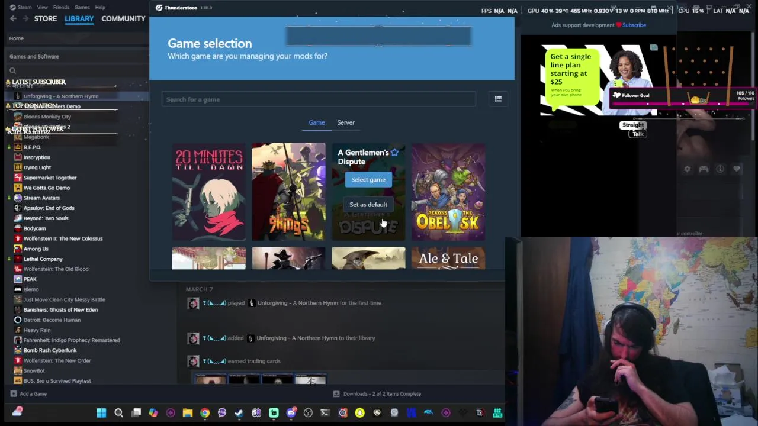Open the weather widget on the taskbar
This screenshot has height=426, width=758.
(17, 411)
